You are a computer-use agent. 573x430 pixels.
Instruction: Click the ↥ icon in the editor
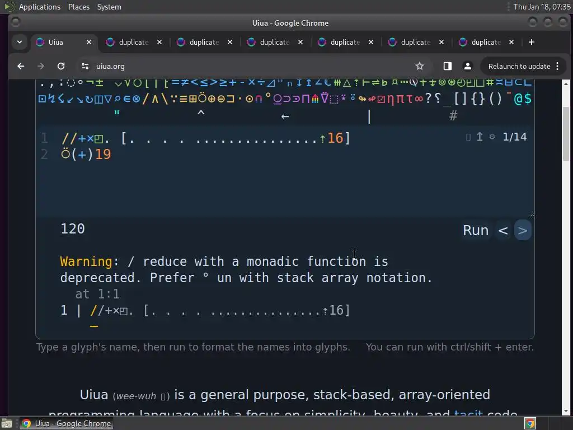click(480, 137)
